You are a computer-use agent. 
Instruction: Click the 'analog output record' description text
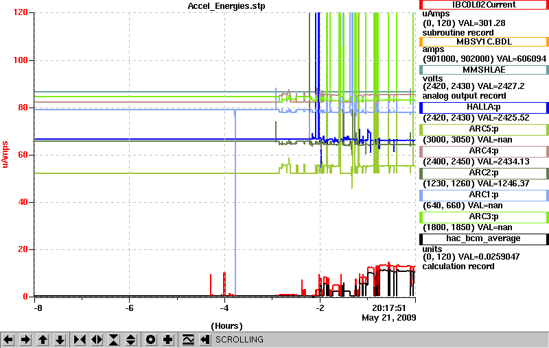click(x=465, y=96)
